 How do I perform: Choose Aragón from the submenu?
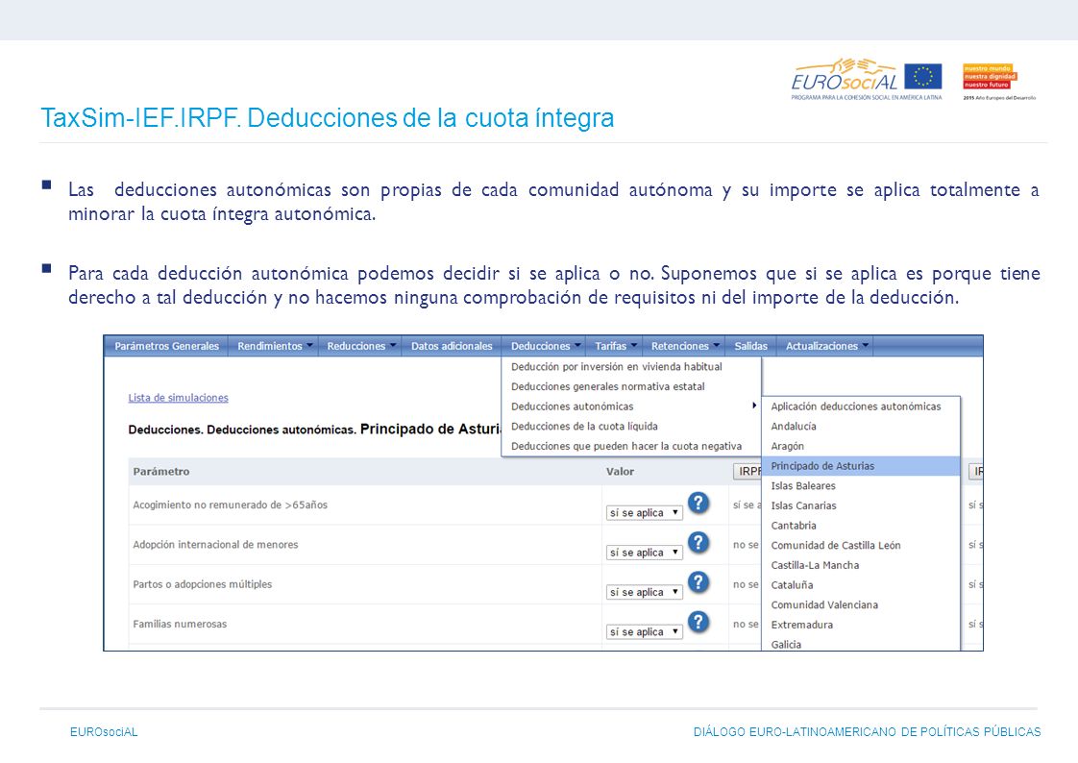coord(862,447)
